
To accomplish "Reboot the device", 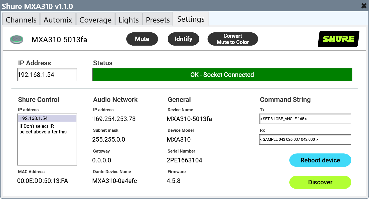I will click(320, 160).
